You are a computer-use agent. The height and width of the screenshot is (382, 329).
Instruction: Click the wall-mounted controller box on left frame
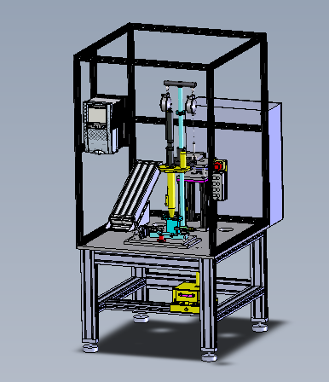tap(102, 125)
